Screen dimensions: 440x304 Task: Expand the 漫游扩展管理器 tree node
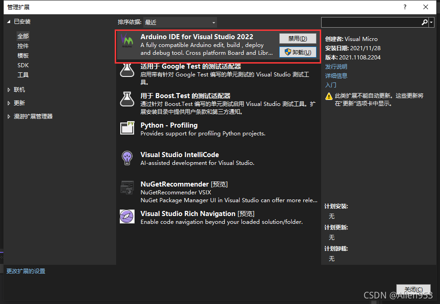(9, 117)
